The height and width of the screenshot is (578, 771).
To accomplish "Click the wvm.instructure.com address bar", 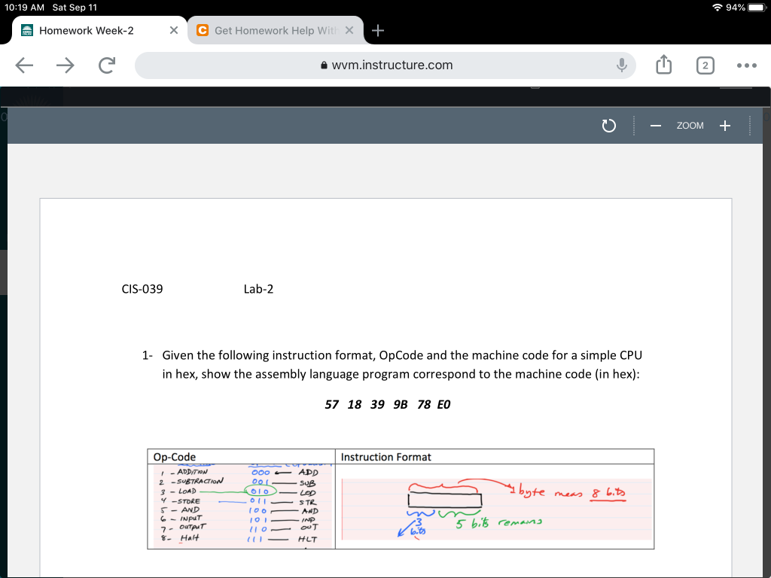I will click(385, 65).
